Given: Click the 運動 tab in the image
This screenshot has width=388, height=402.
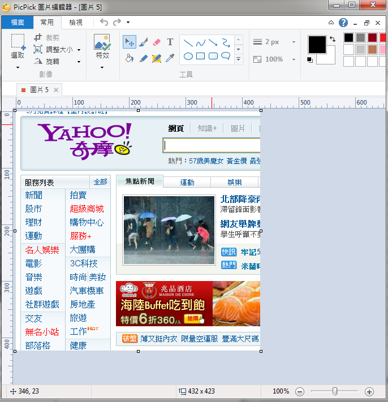Looking at the screenshot, I should (187, 182).
